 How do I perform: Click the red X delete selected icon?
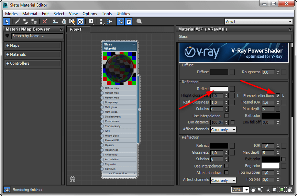click(45, 21)
